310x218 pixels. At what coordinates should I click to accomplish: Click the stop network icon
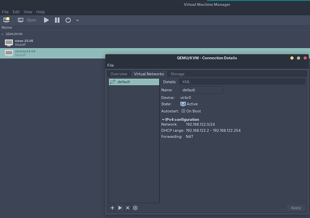(135, 208)
